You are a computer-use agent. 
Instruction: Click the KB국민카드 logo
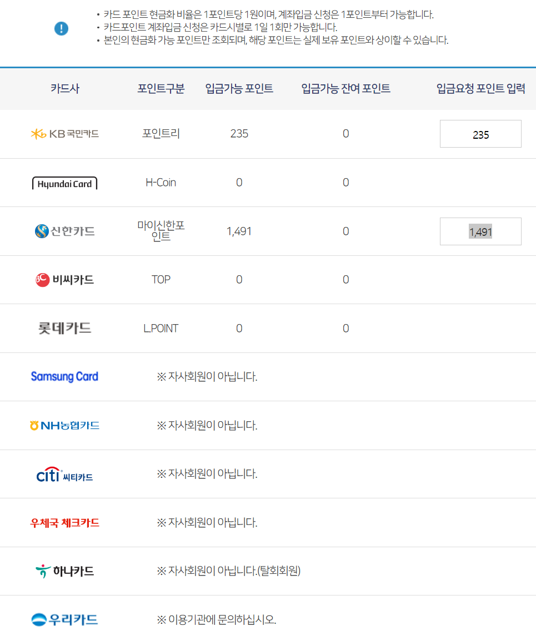tap(64, 134)
